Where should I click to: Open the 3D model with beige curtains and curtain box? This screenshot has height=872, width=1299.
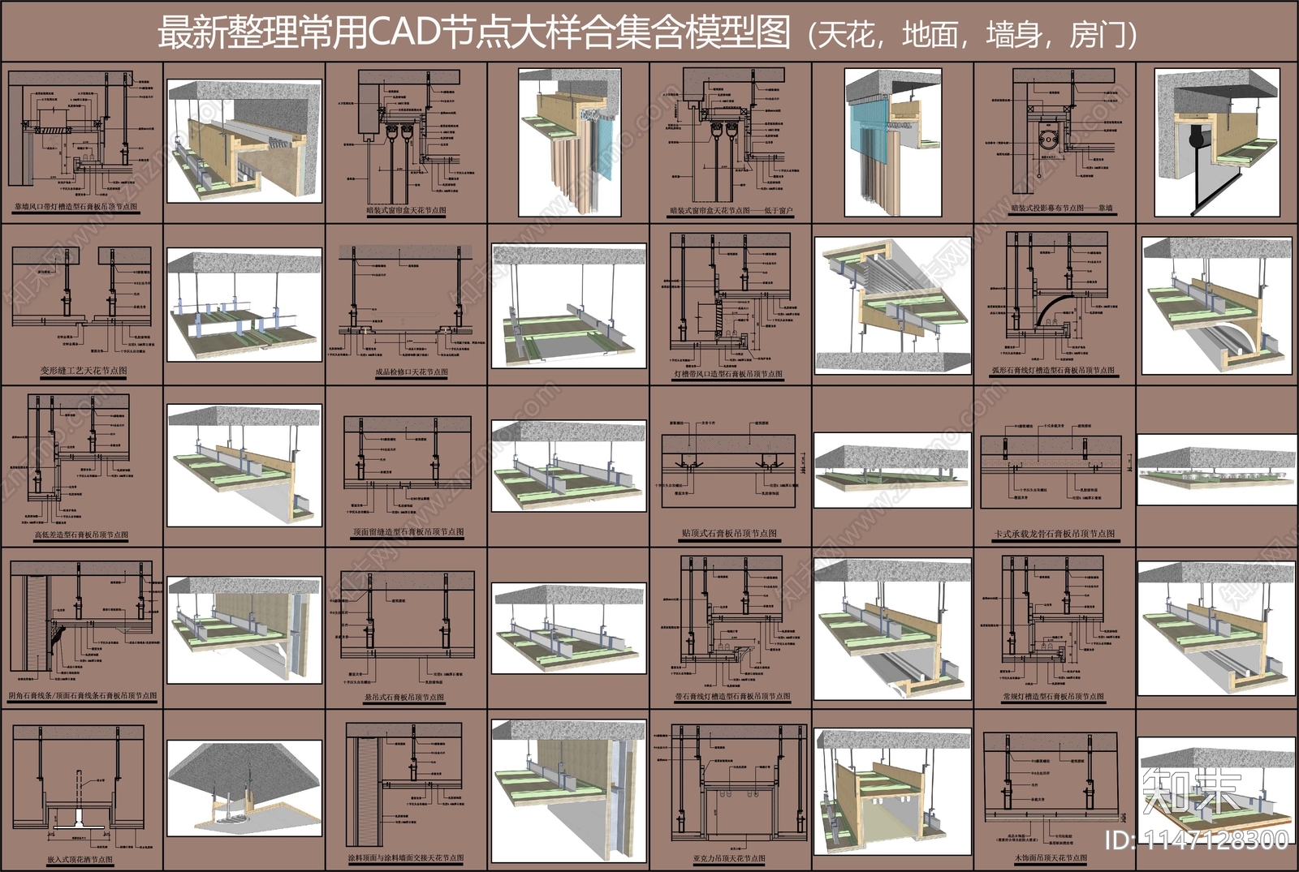coord(569,143)
